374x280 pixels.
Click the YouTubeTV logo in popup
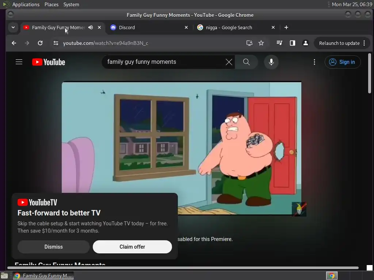pyautogui.click(x=37, y=202)
